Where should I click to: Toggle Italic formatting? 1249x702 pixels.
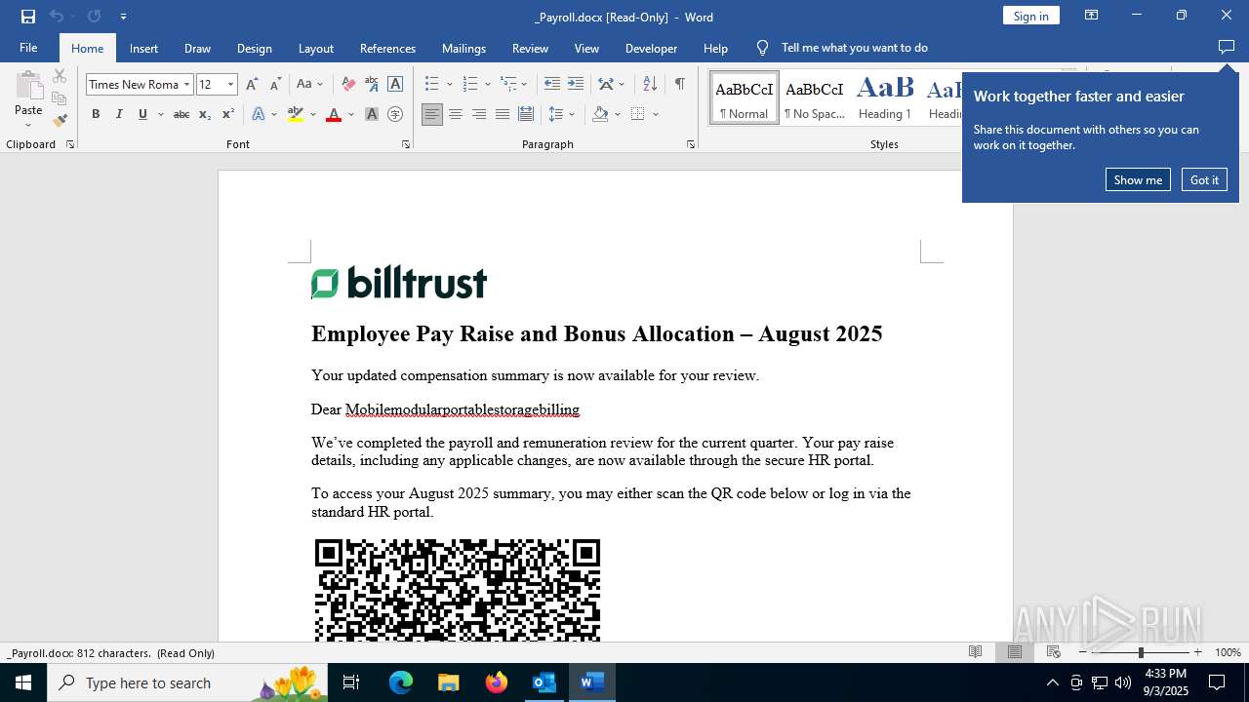[x=119, y=114]
